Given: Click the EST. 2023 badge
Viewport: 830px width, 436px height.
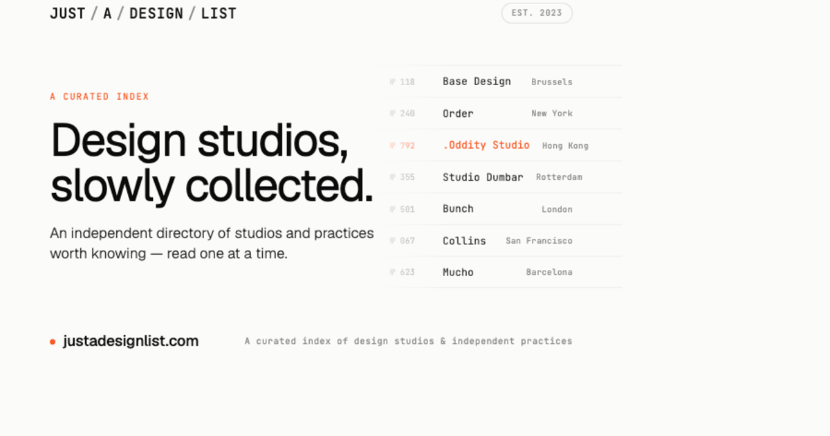Looking at the screenshot, I should pyautogui.click(x=537, y=13).
